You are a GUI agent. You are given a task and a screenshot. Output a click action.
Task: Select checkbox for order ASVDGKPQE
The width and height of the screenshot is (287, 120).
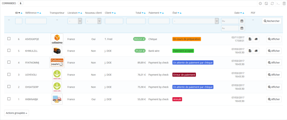[9, 39]
